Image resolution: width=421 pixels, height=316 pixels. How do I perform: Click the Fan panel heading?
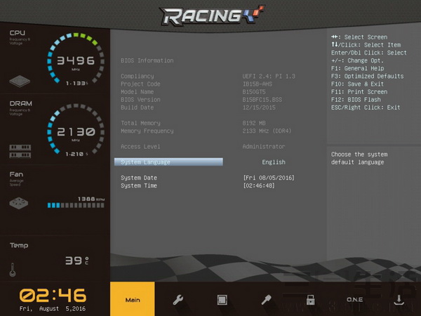tap(16, 174)
